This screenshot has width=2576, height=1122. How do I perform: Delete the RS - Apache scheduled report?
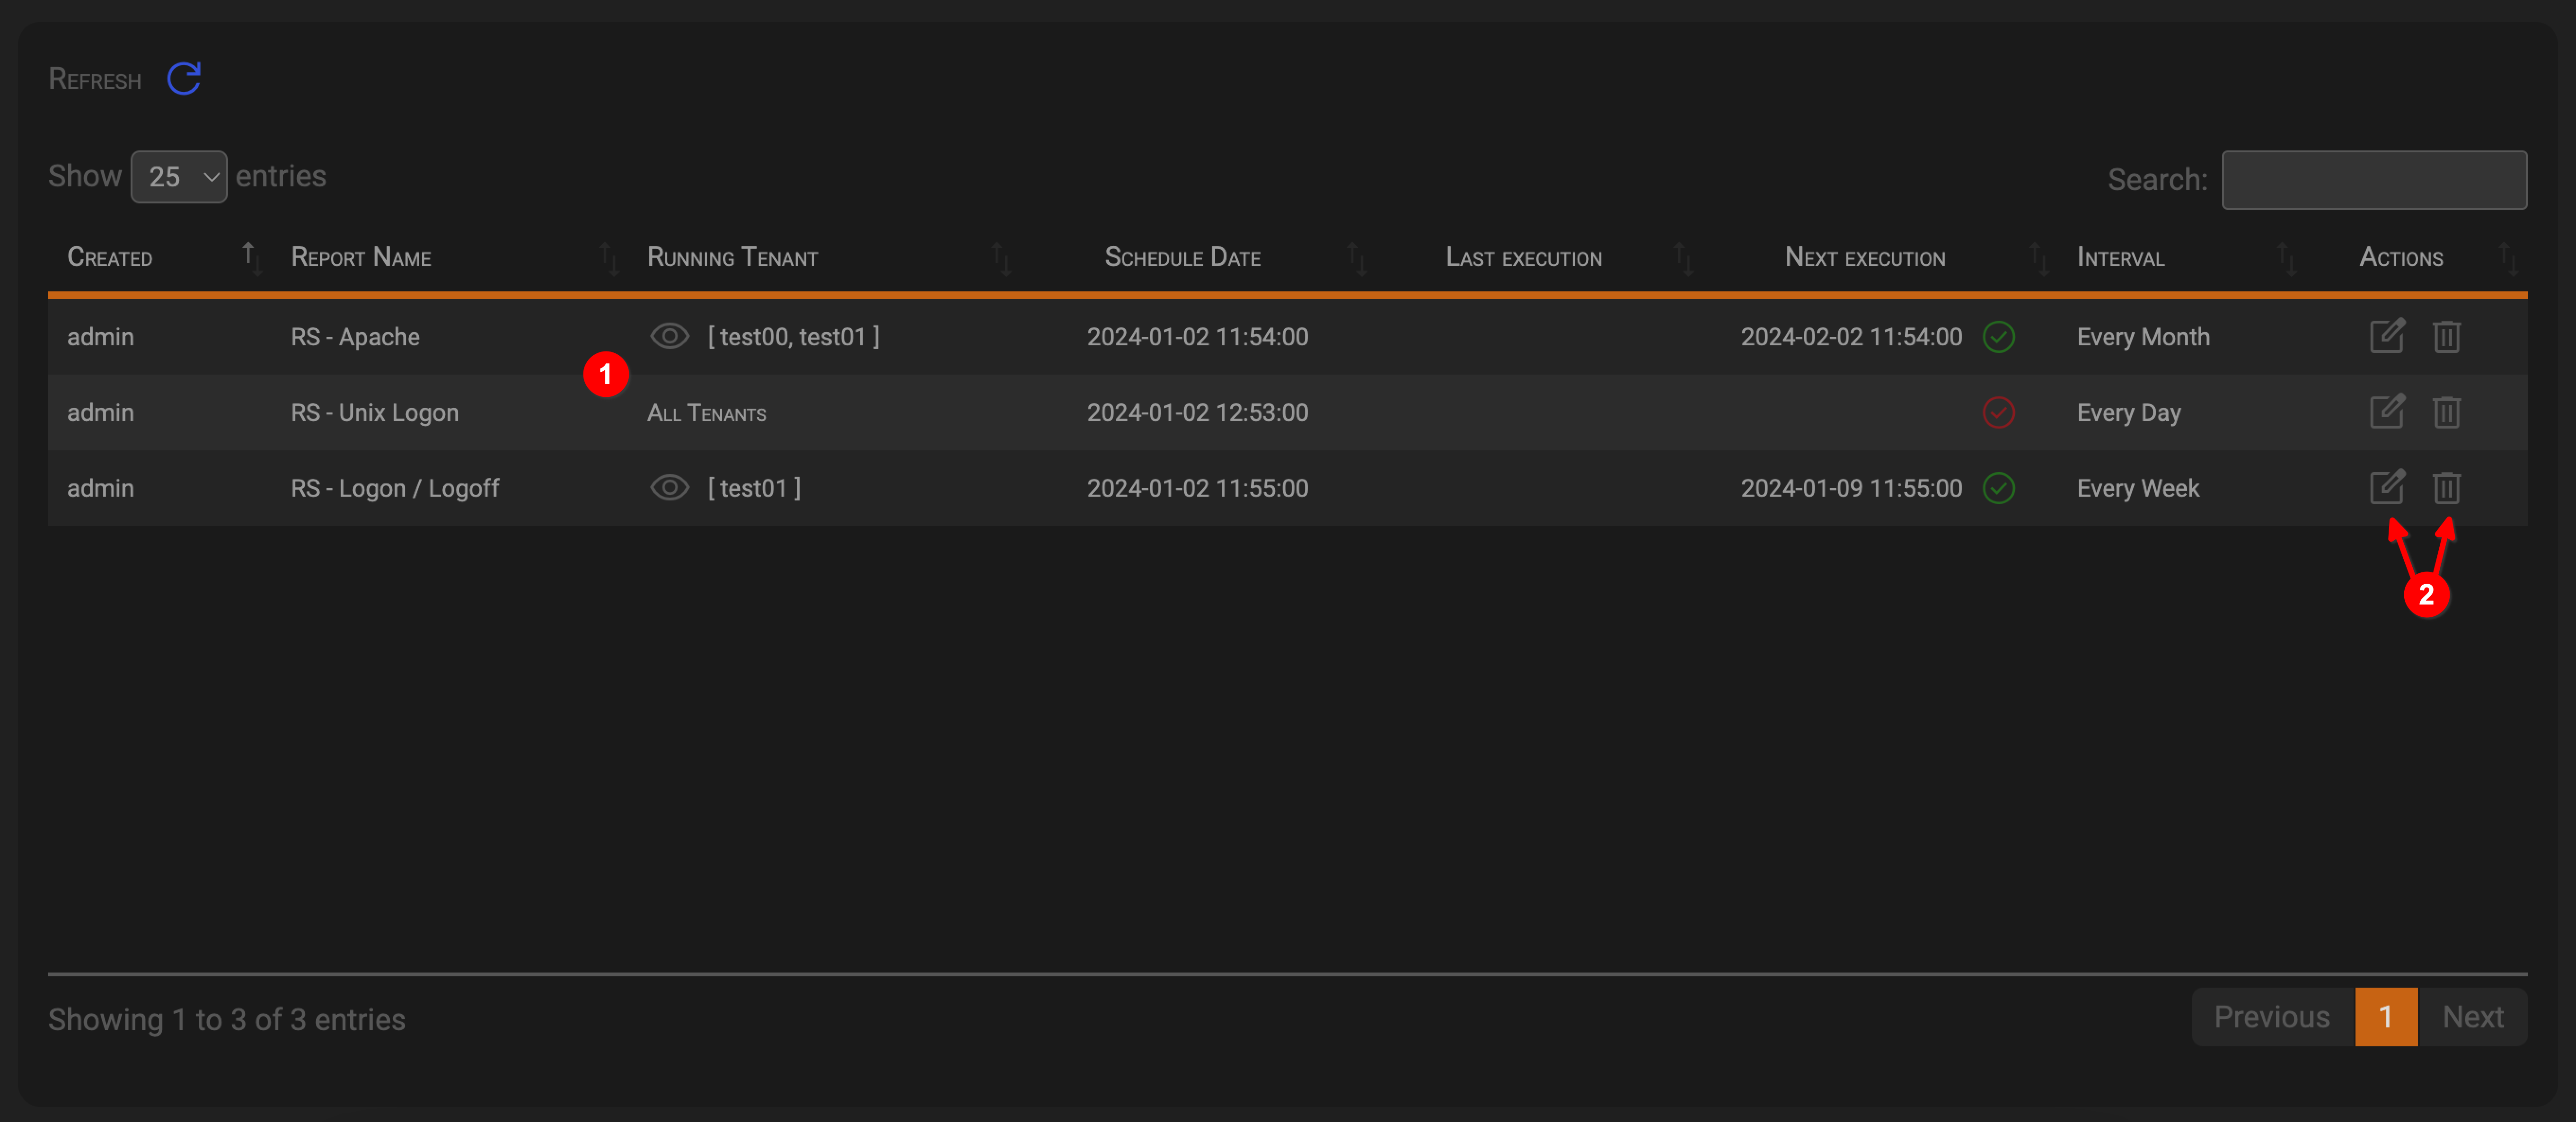2446,336
